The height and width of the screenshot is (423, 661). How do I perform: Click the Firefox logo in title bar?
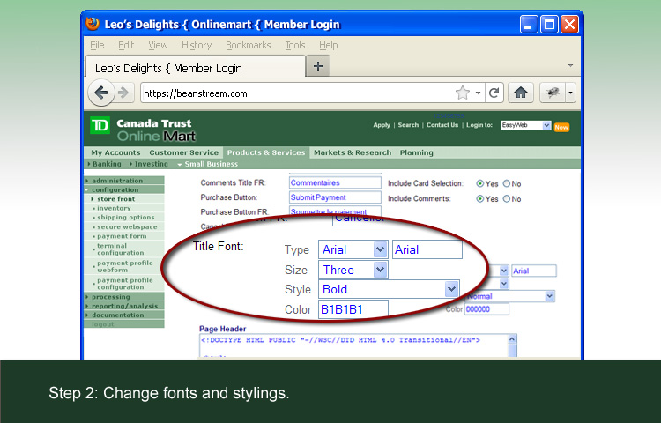click(x=93, y=24)
